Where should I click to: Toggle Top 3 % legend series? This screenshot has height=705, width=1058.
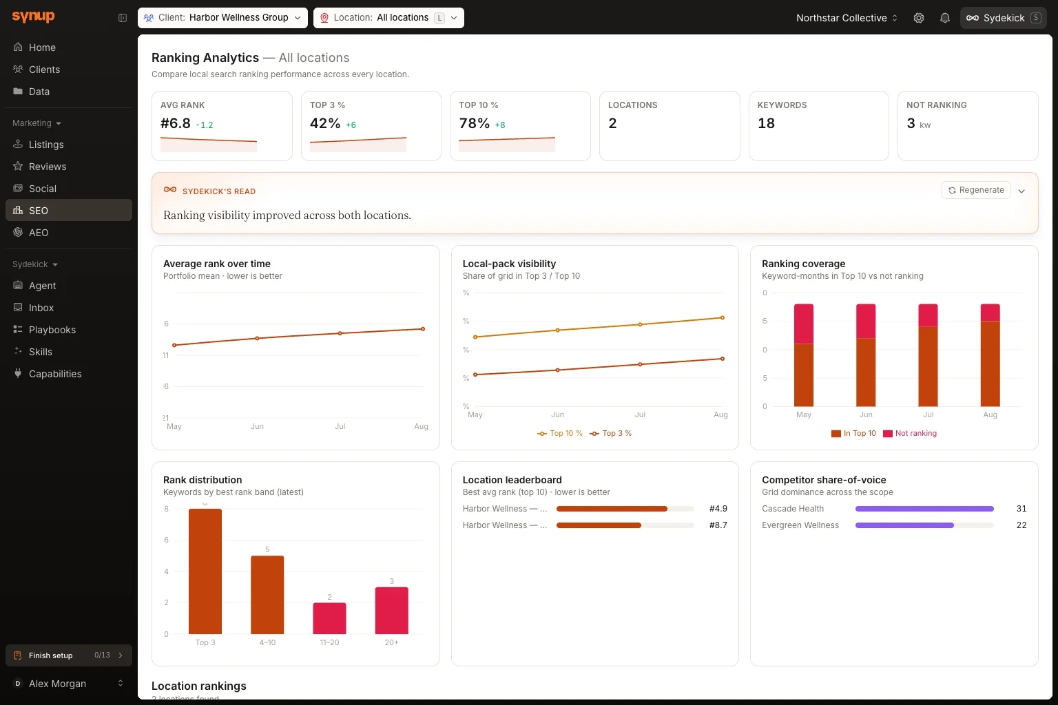pyautogui.click(x=611, y=433)
